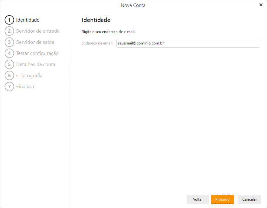The width and height of the screenshot is (267, 208).
Task: Select the Criptografia step label
Action: click(29, 75)
